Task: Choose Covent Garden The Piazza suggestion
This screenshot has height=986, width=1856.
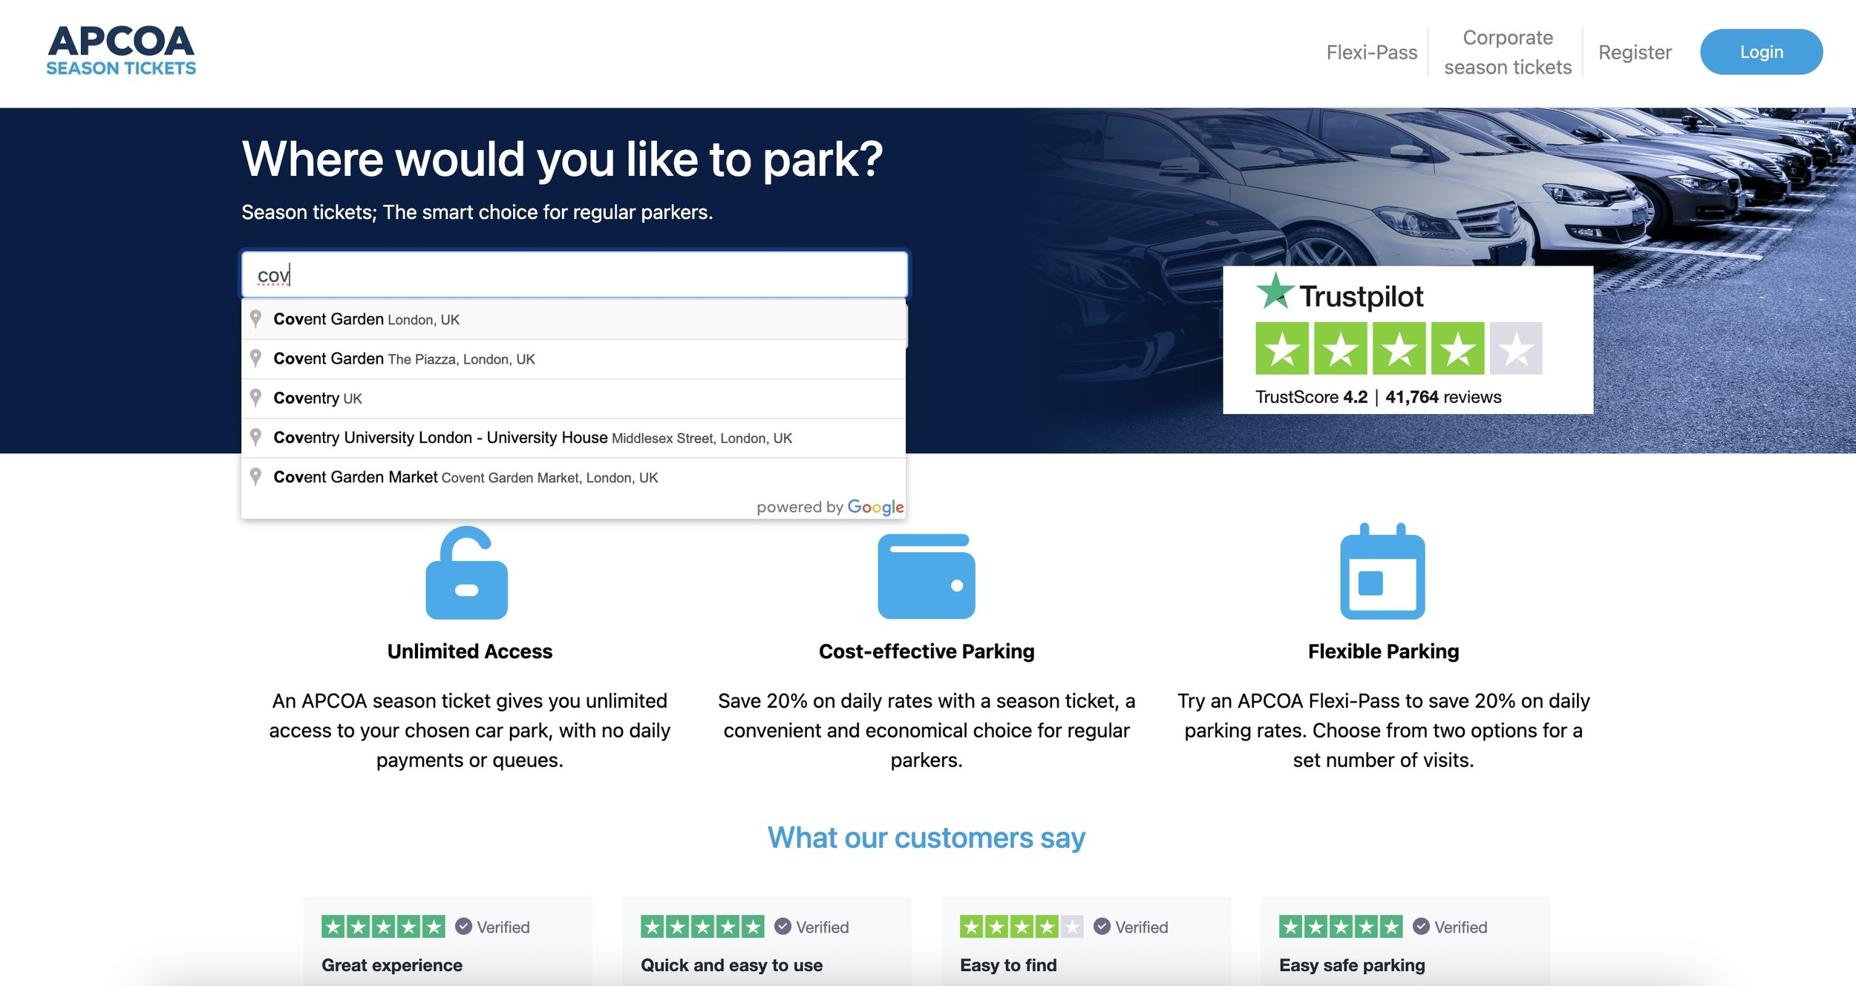Action: point(404,359)
